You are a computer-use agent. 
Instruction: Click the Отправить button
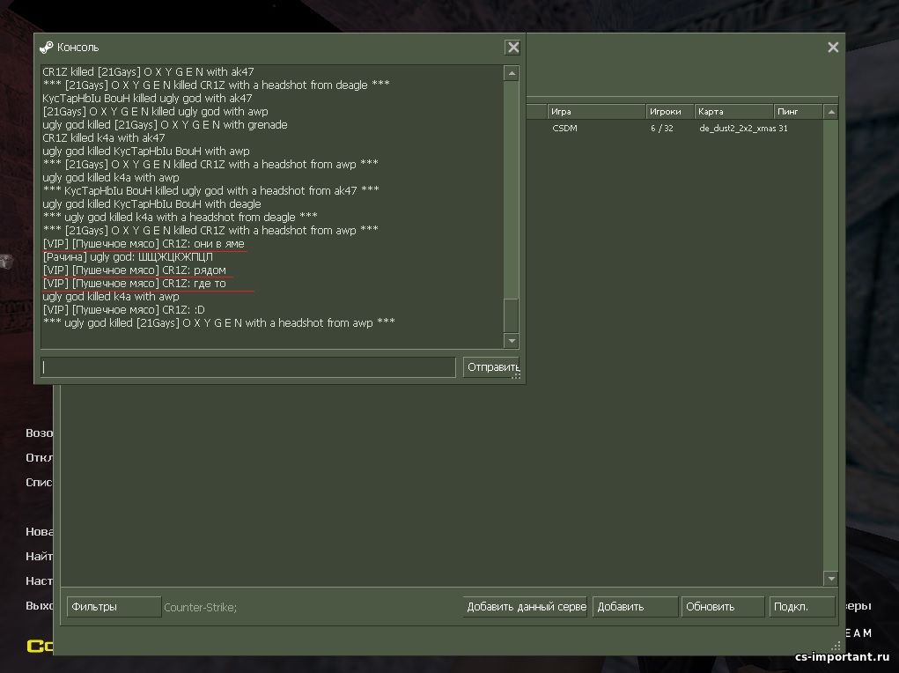click(x=491, y=367)
